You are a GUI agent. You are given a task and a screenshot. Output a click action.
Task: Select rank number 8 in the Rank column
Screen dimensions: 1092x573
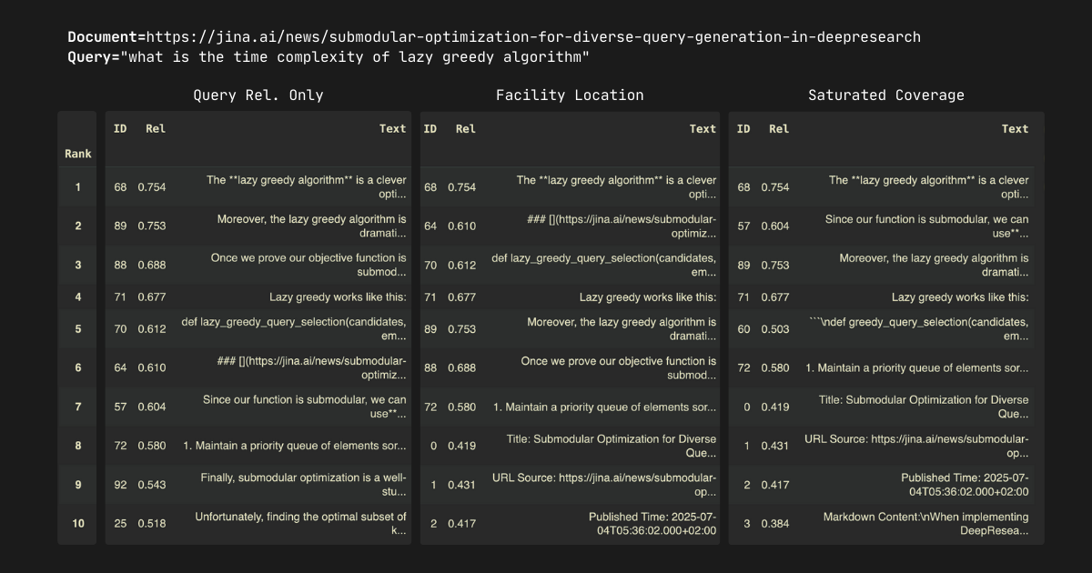tap(78, 446)
